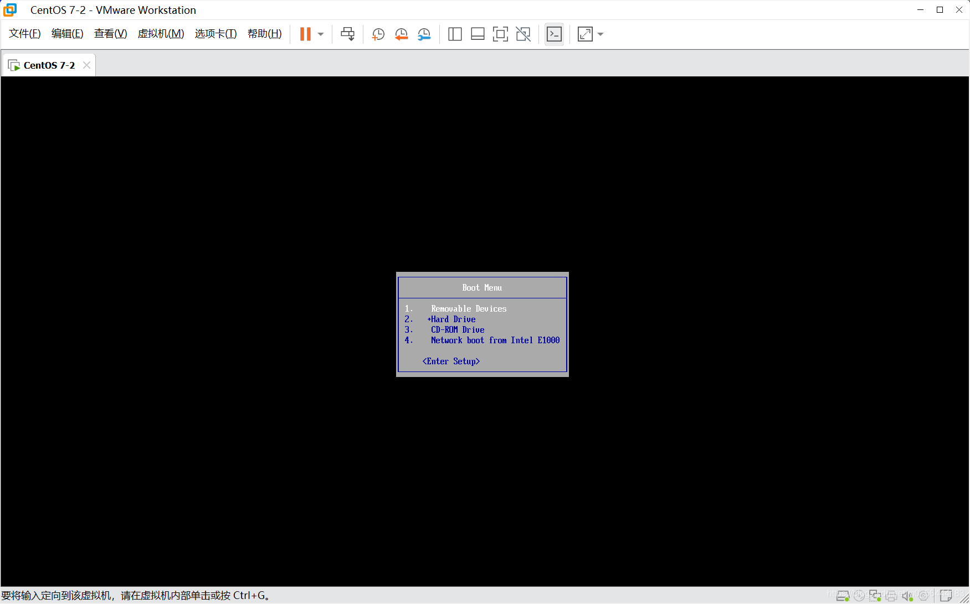Open the 文件(F) menu
The image size is (970, 604).
[25, 34]
